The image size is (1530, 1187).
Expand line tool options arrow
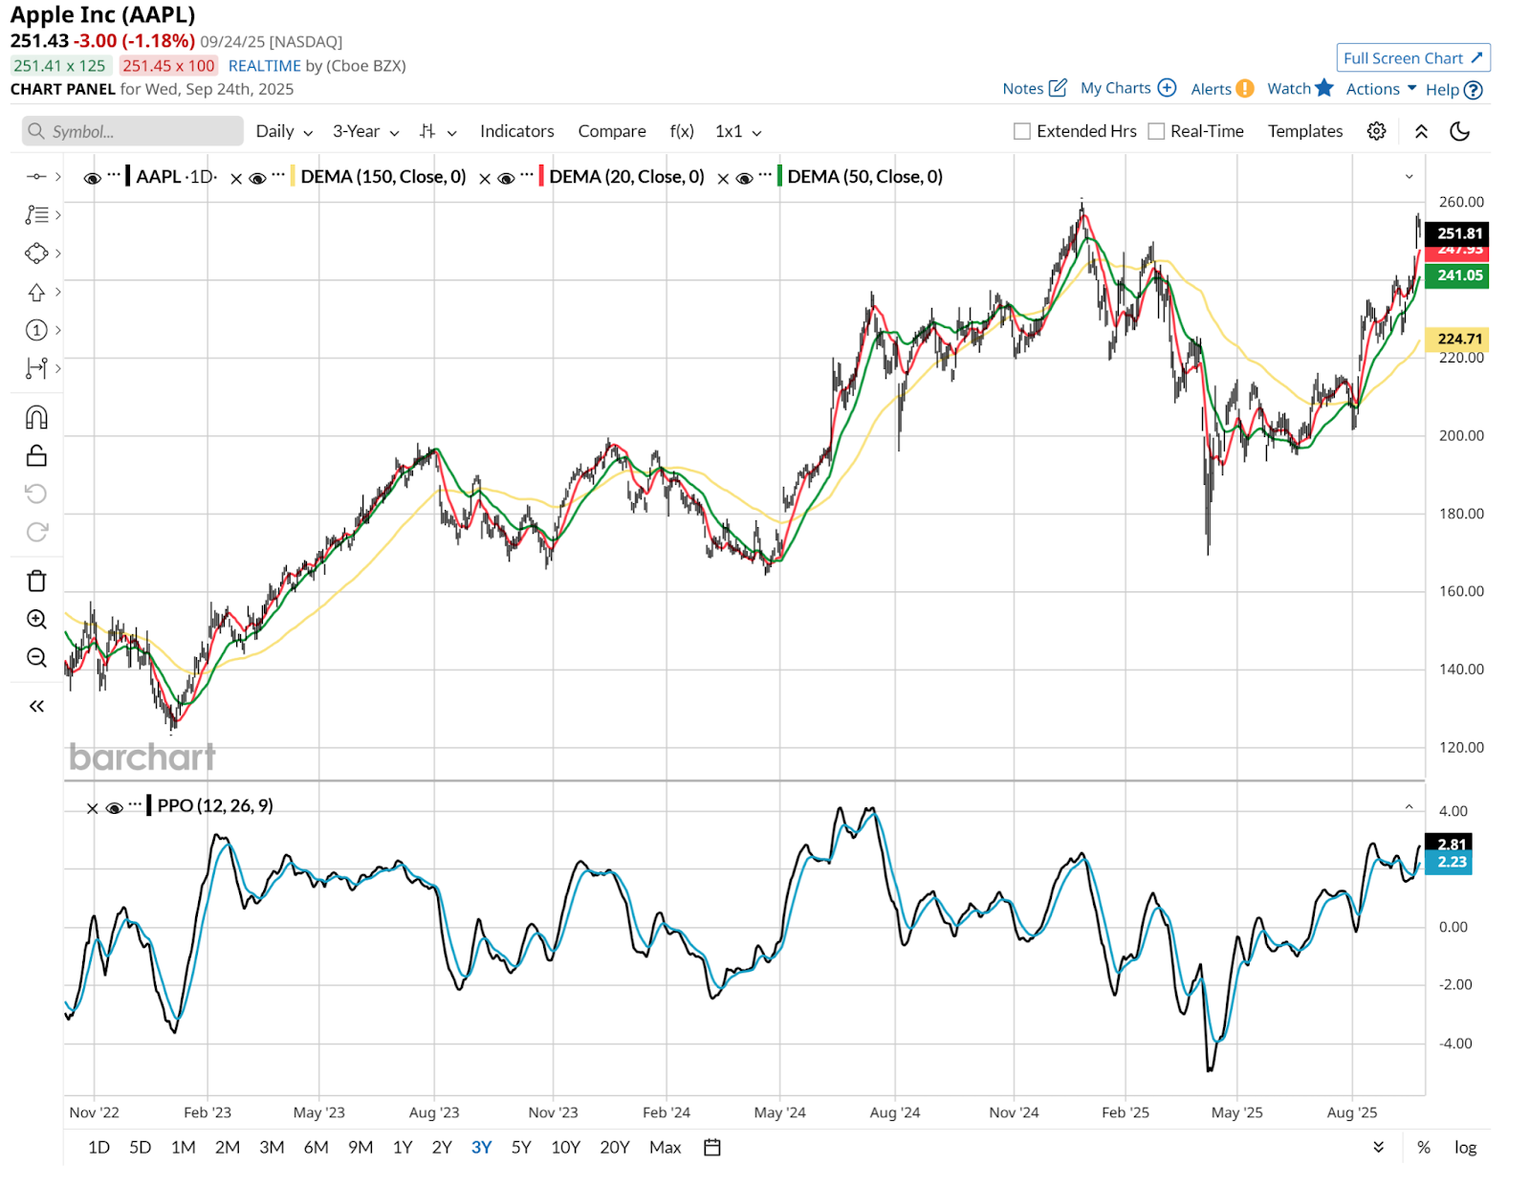58,176
